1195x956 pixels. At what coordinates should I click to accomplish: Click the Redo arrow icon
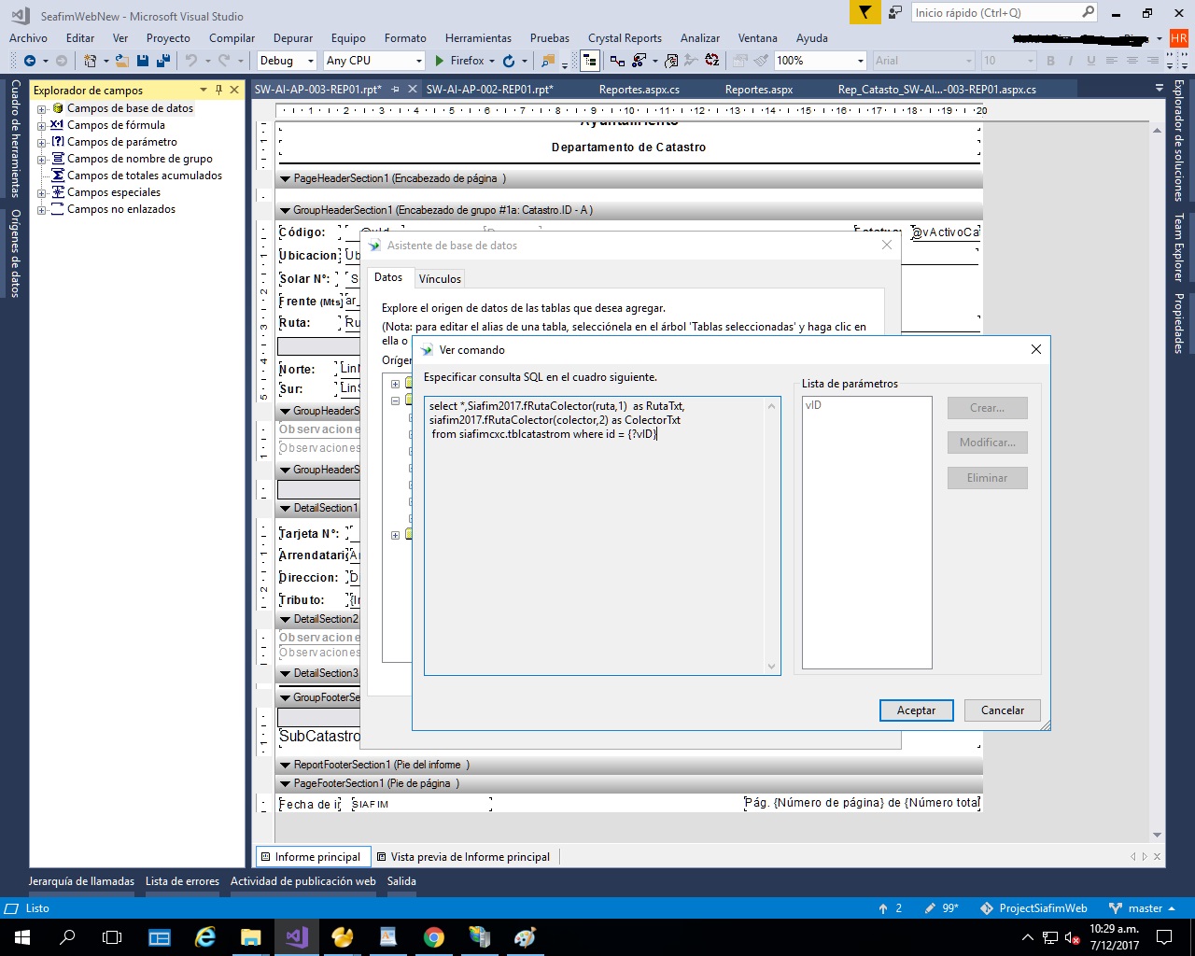tap(224, 61)
